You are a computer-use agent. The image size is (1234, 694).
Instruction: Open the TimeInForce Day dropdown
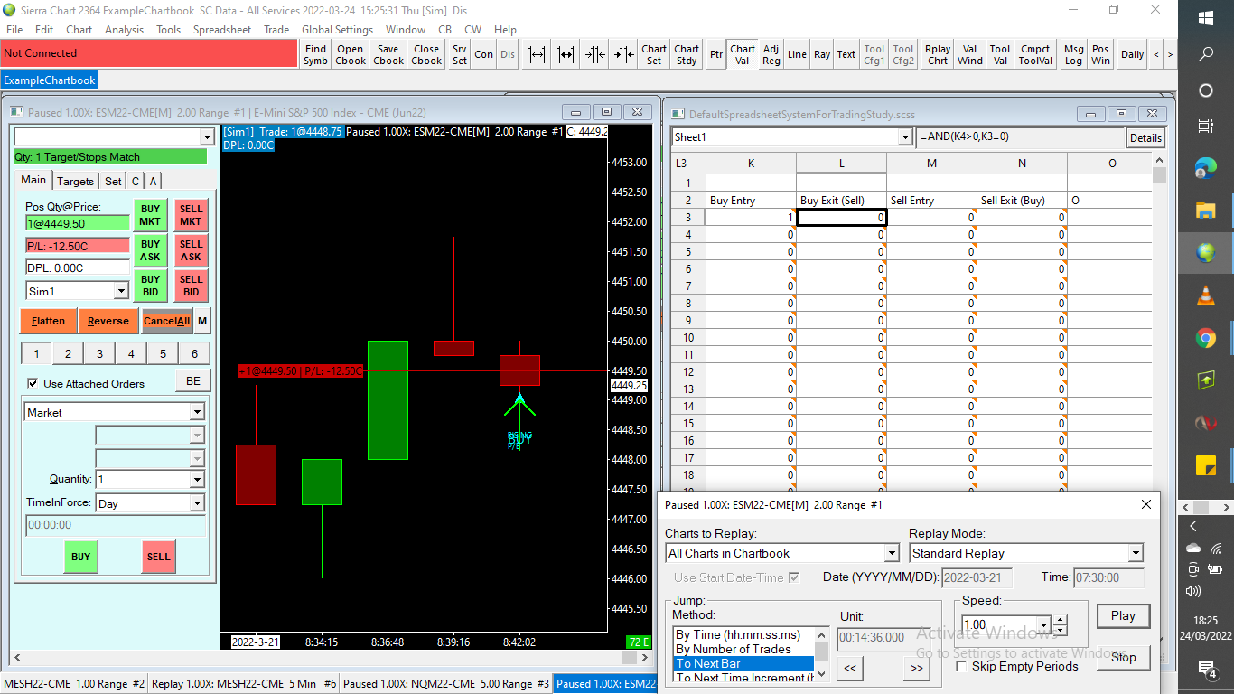click(x=197, y=503)
